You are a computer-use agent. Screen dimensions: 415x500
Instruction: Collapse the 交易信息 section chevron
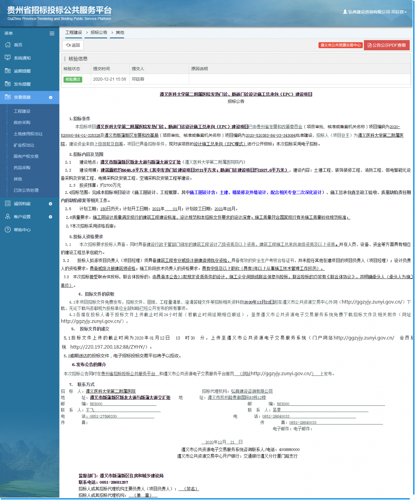51,97
